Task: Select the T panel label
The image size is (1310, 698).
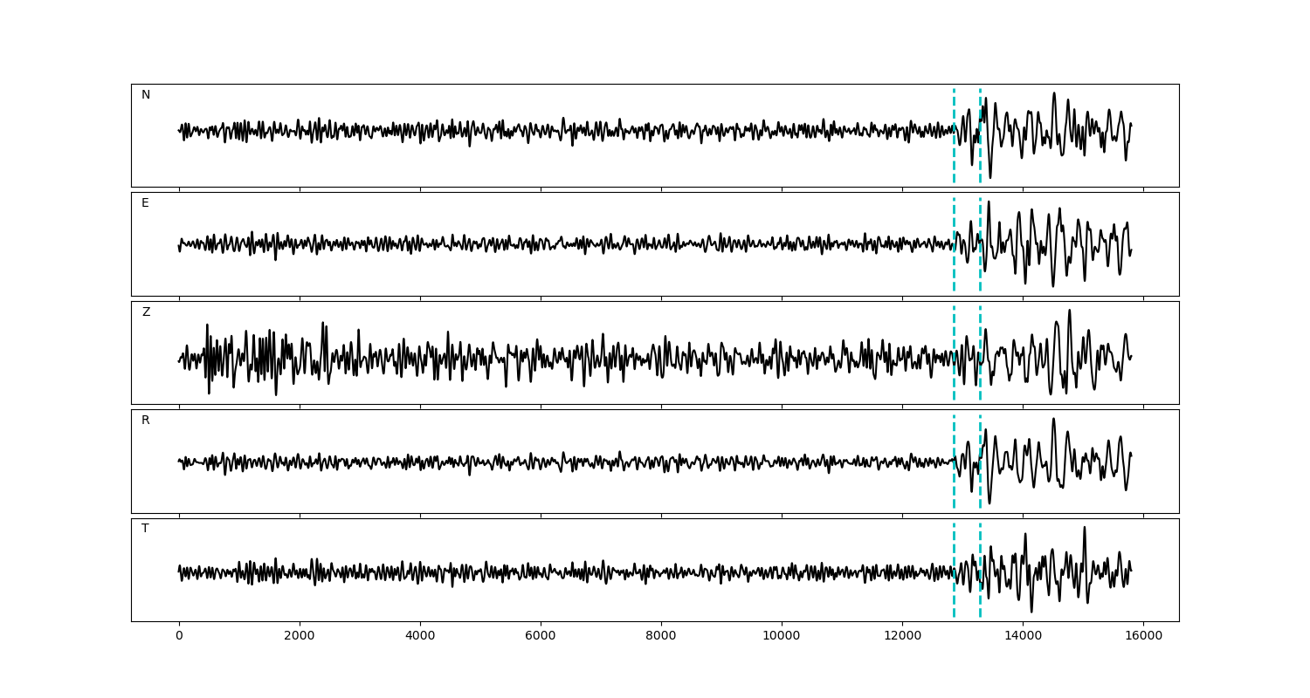Action: [145, 529]
